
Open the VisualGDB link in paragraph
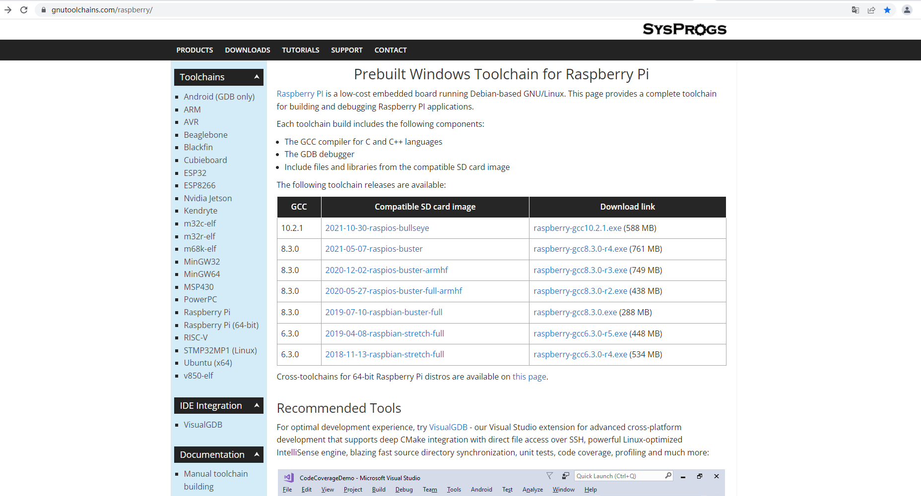448,427
